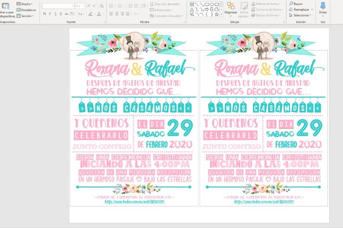Toggle underline formatting (S)
The image size is (343, 228).
coord(57,14)
